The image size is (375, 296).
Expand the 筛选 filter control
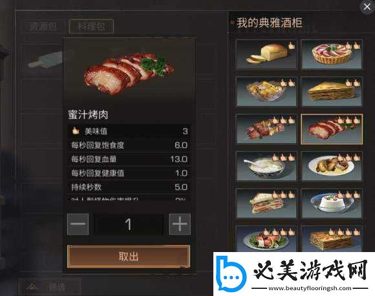tap(49, 286)
